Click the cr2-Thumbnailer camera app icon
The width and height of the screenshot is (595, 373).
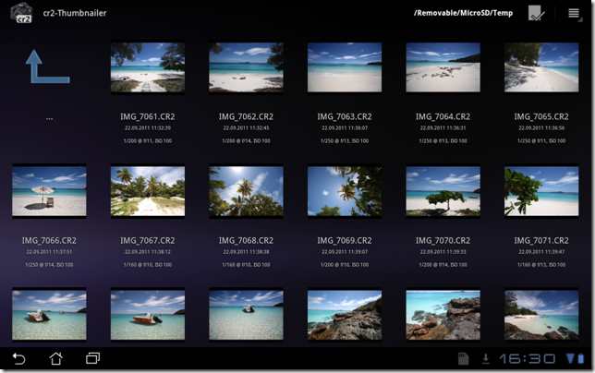(21, 12)
